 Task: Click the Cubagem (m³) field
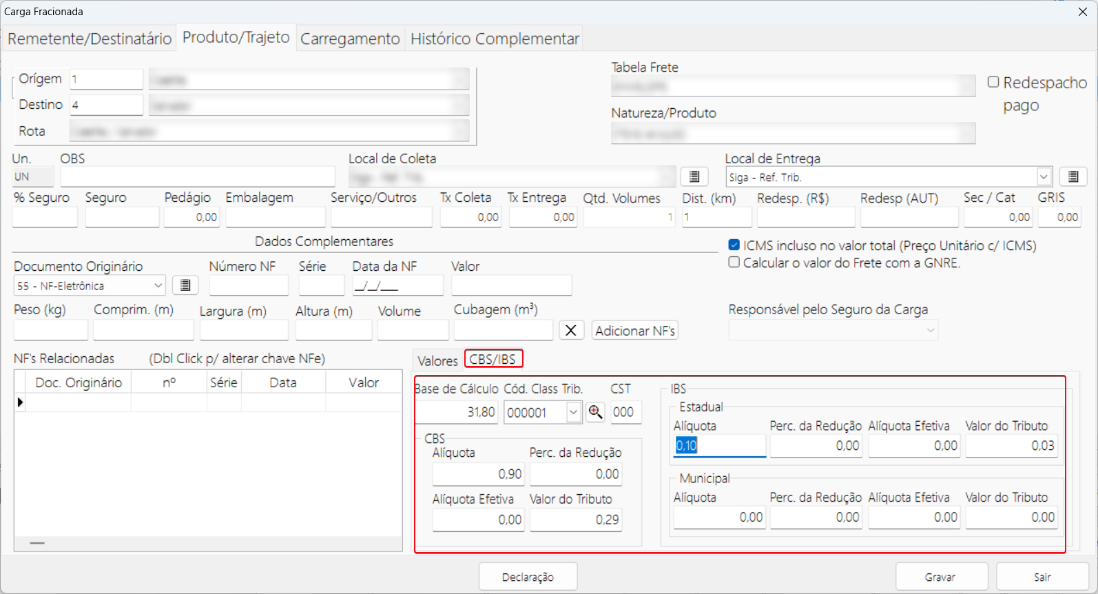pyautogui.click(x=503, y=330)
